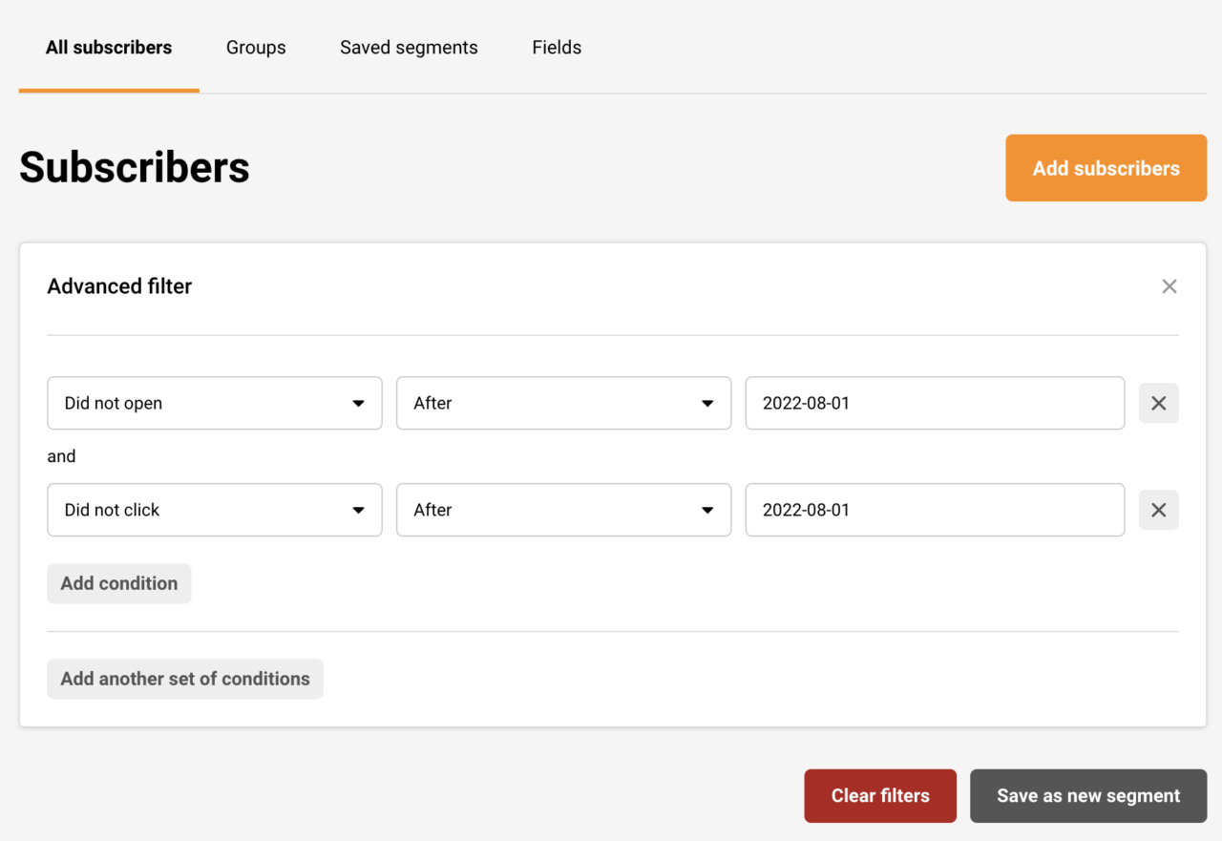Add another set of conditions
This screenshot has width=1222, height=841.
click(x=184, y=679)
